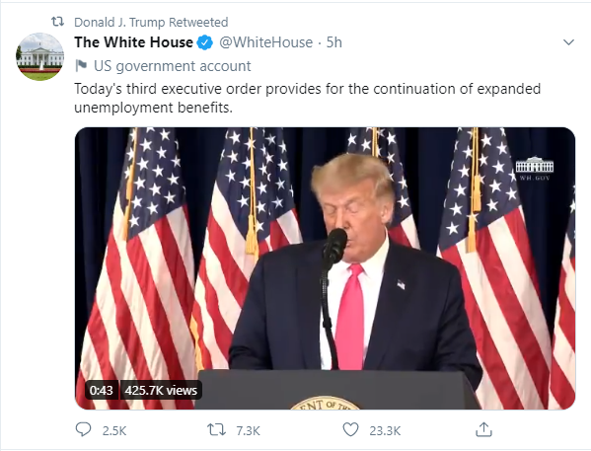
Task: Click the 2.5K replies count
Action: coord(114,430)
